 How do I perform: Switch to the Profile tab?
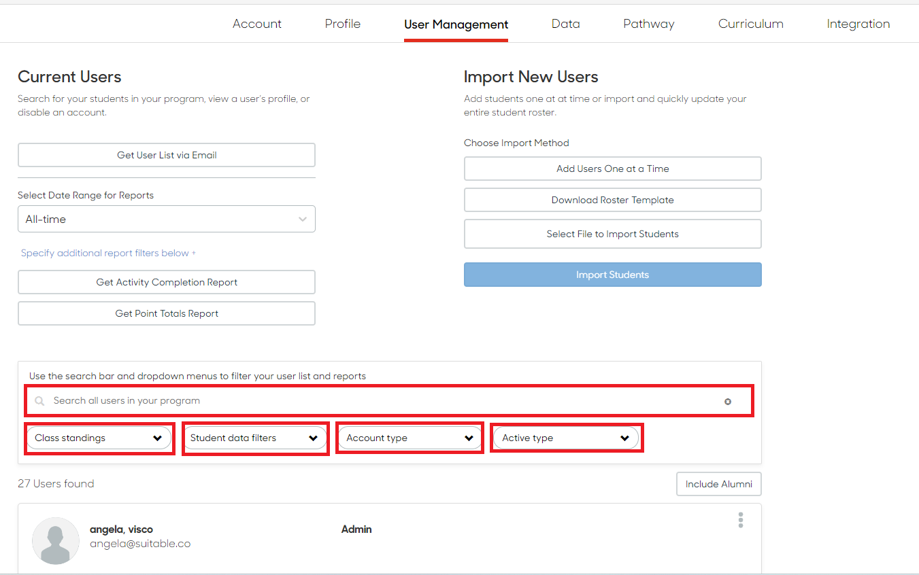(343, 24)
